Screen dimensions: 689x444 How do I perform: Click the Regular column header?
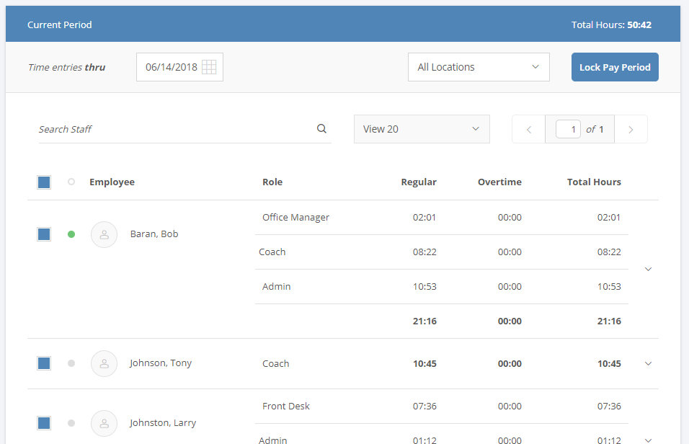tap(419, 182)
